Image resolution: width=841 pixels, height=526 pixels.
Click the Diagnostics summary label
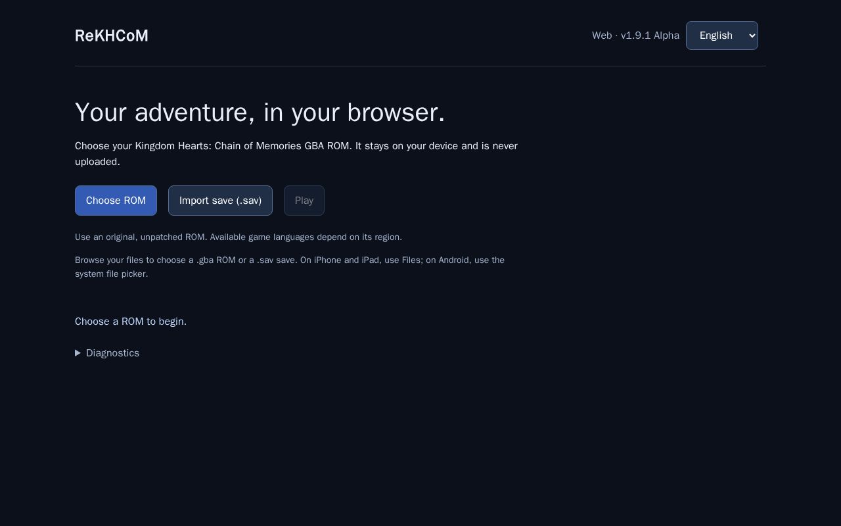[112, 353]
